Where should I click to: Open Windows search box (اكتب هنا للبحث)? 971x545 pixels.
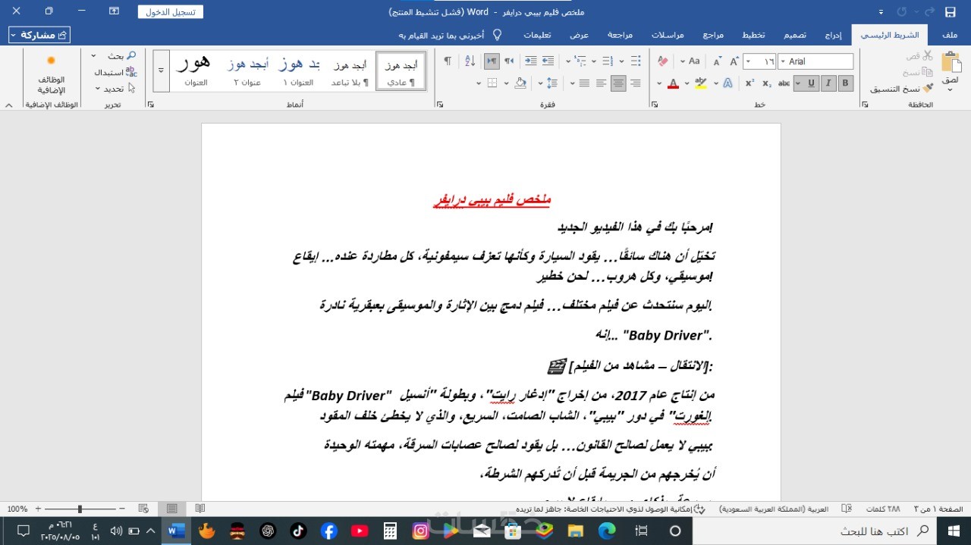click(815, 531)
